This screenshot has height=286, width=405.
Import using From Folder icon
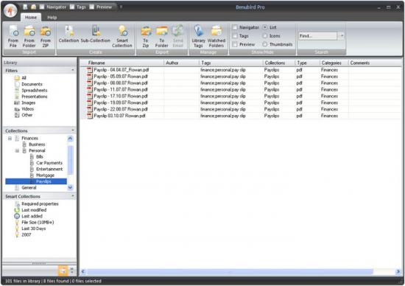[29, 36]
